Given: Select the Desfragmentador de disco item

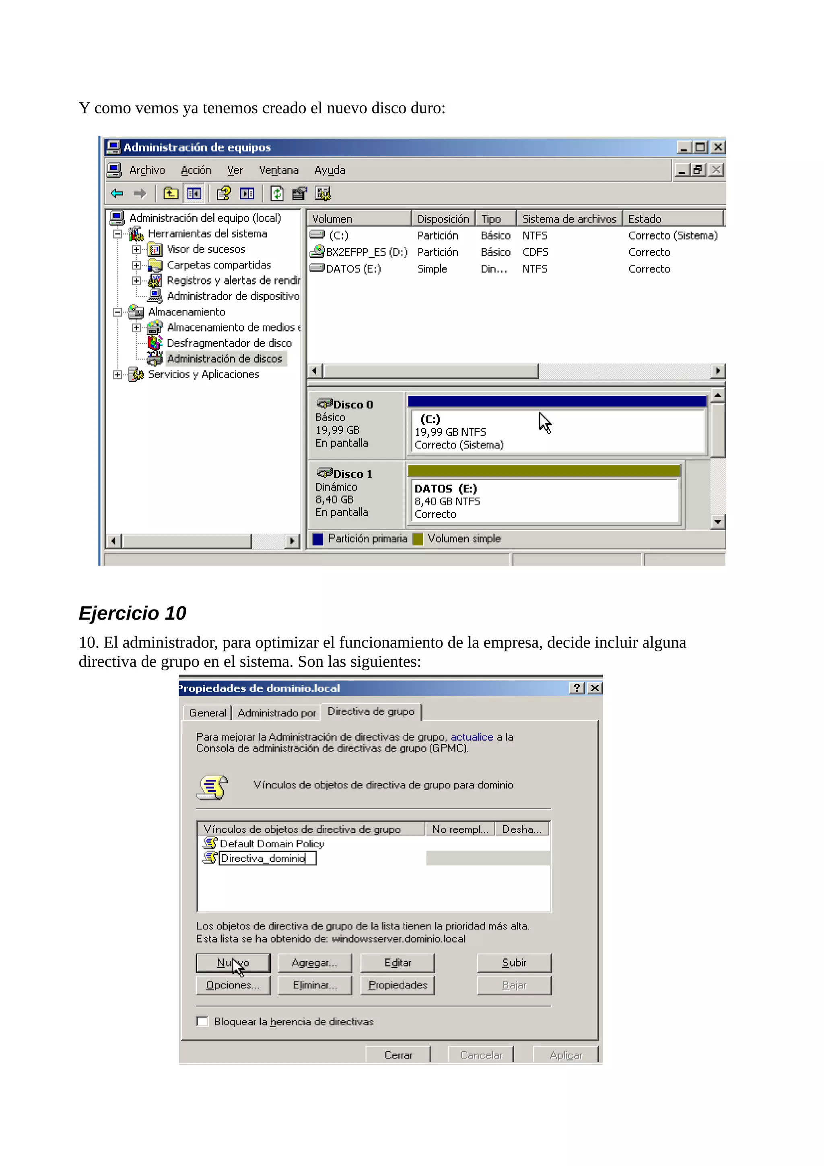Looking at the screenshot, I should click(229, 343).
